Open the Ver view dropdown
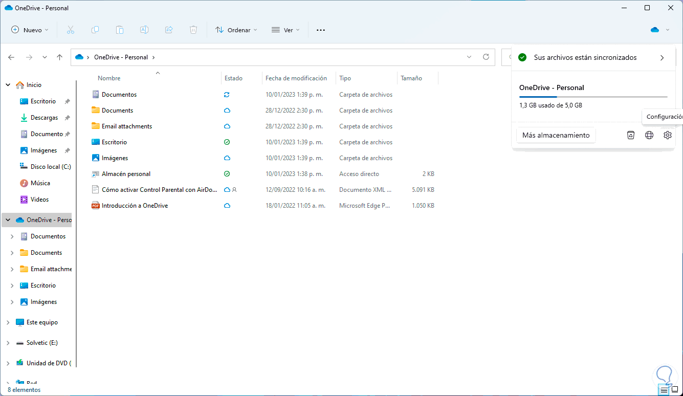Image resolution: width=683 pixels, height=396 pixels. [x=285, y=30]
